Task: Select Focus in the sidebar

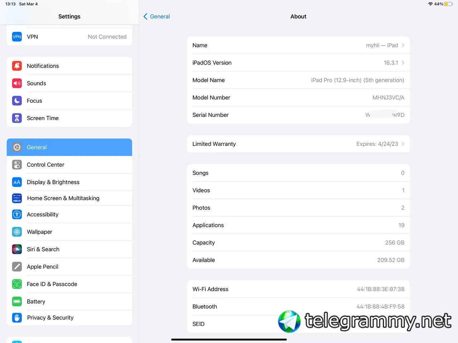Action: coord(69,101)
